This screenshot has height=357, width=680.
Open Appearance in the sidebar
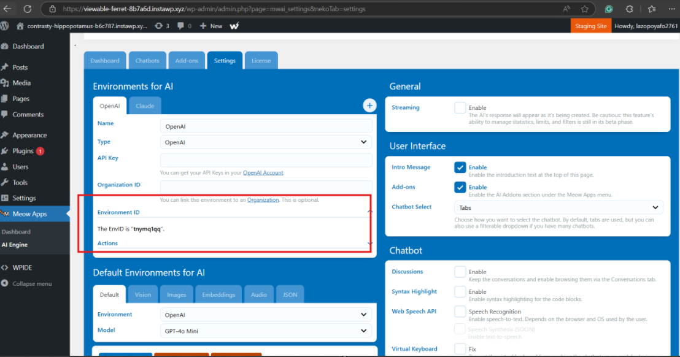pyautogui.click(x=29, y=135)
